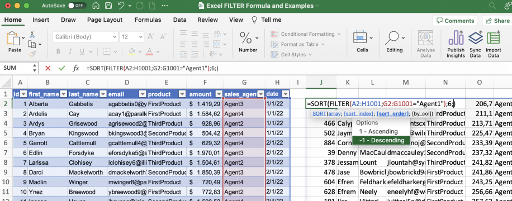
Task: Click the SORT link in formula tooltip
Action: click(319, 113)
